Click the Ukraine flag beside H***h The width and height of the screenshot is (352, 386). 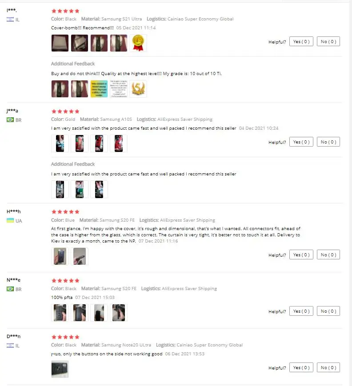(10, 220)
